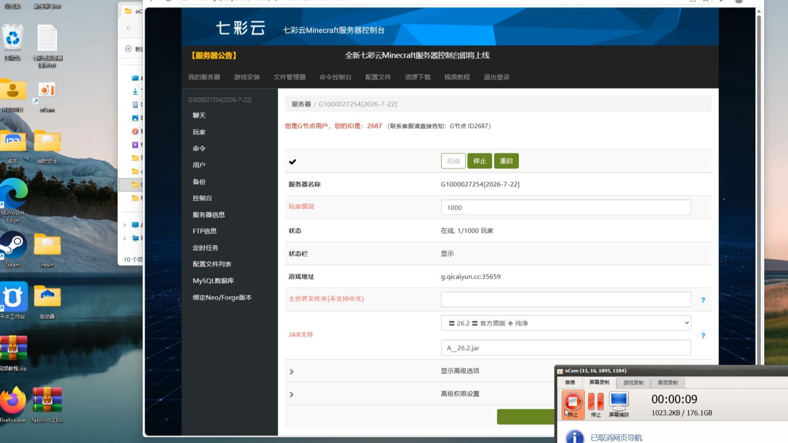This screenshot has width=788, height=443.
Task: Click the 新建 plus icon in File Explorer
Action: click(128, 49)
